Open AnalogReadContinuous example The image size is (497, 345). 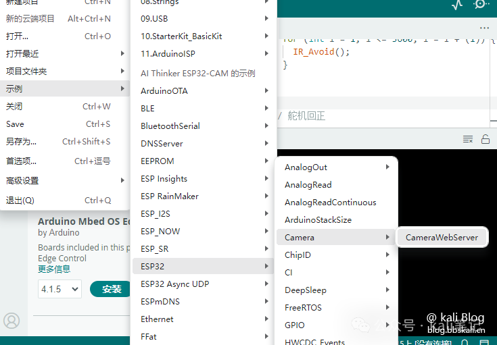click(x=335, y=203)
